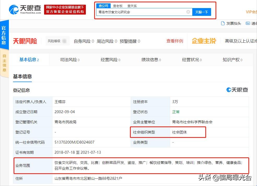Switch to 查老板 search tab
The image size is (257, 186).
tap(118, 6)
